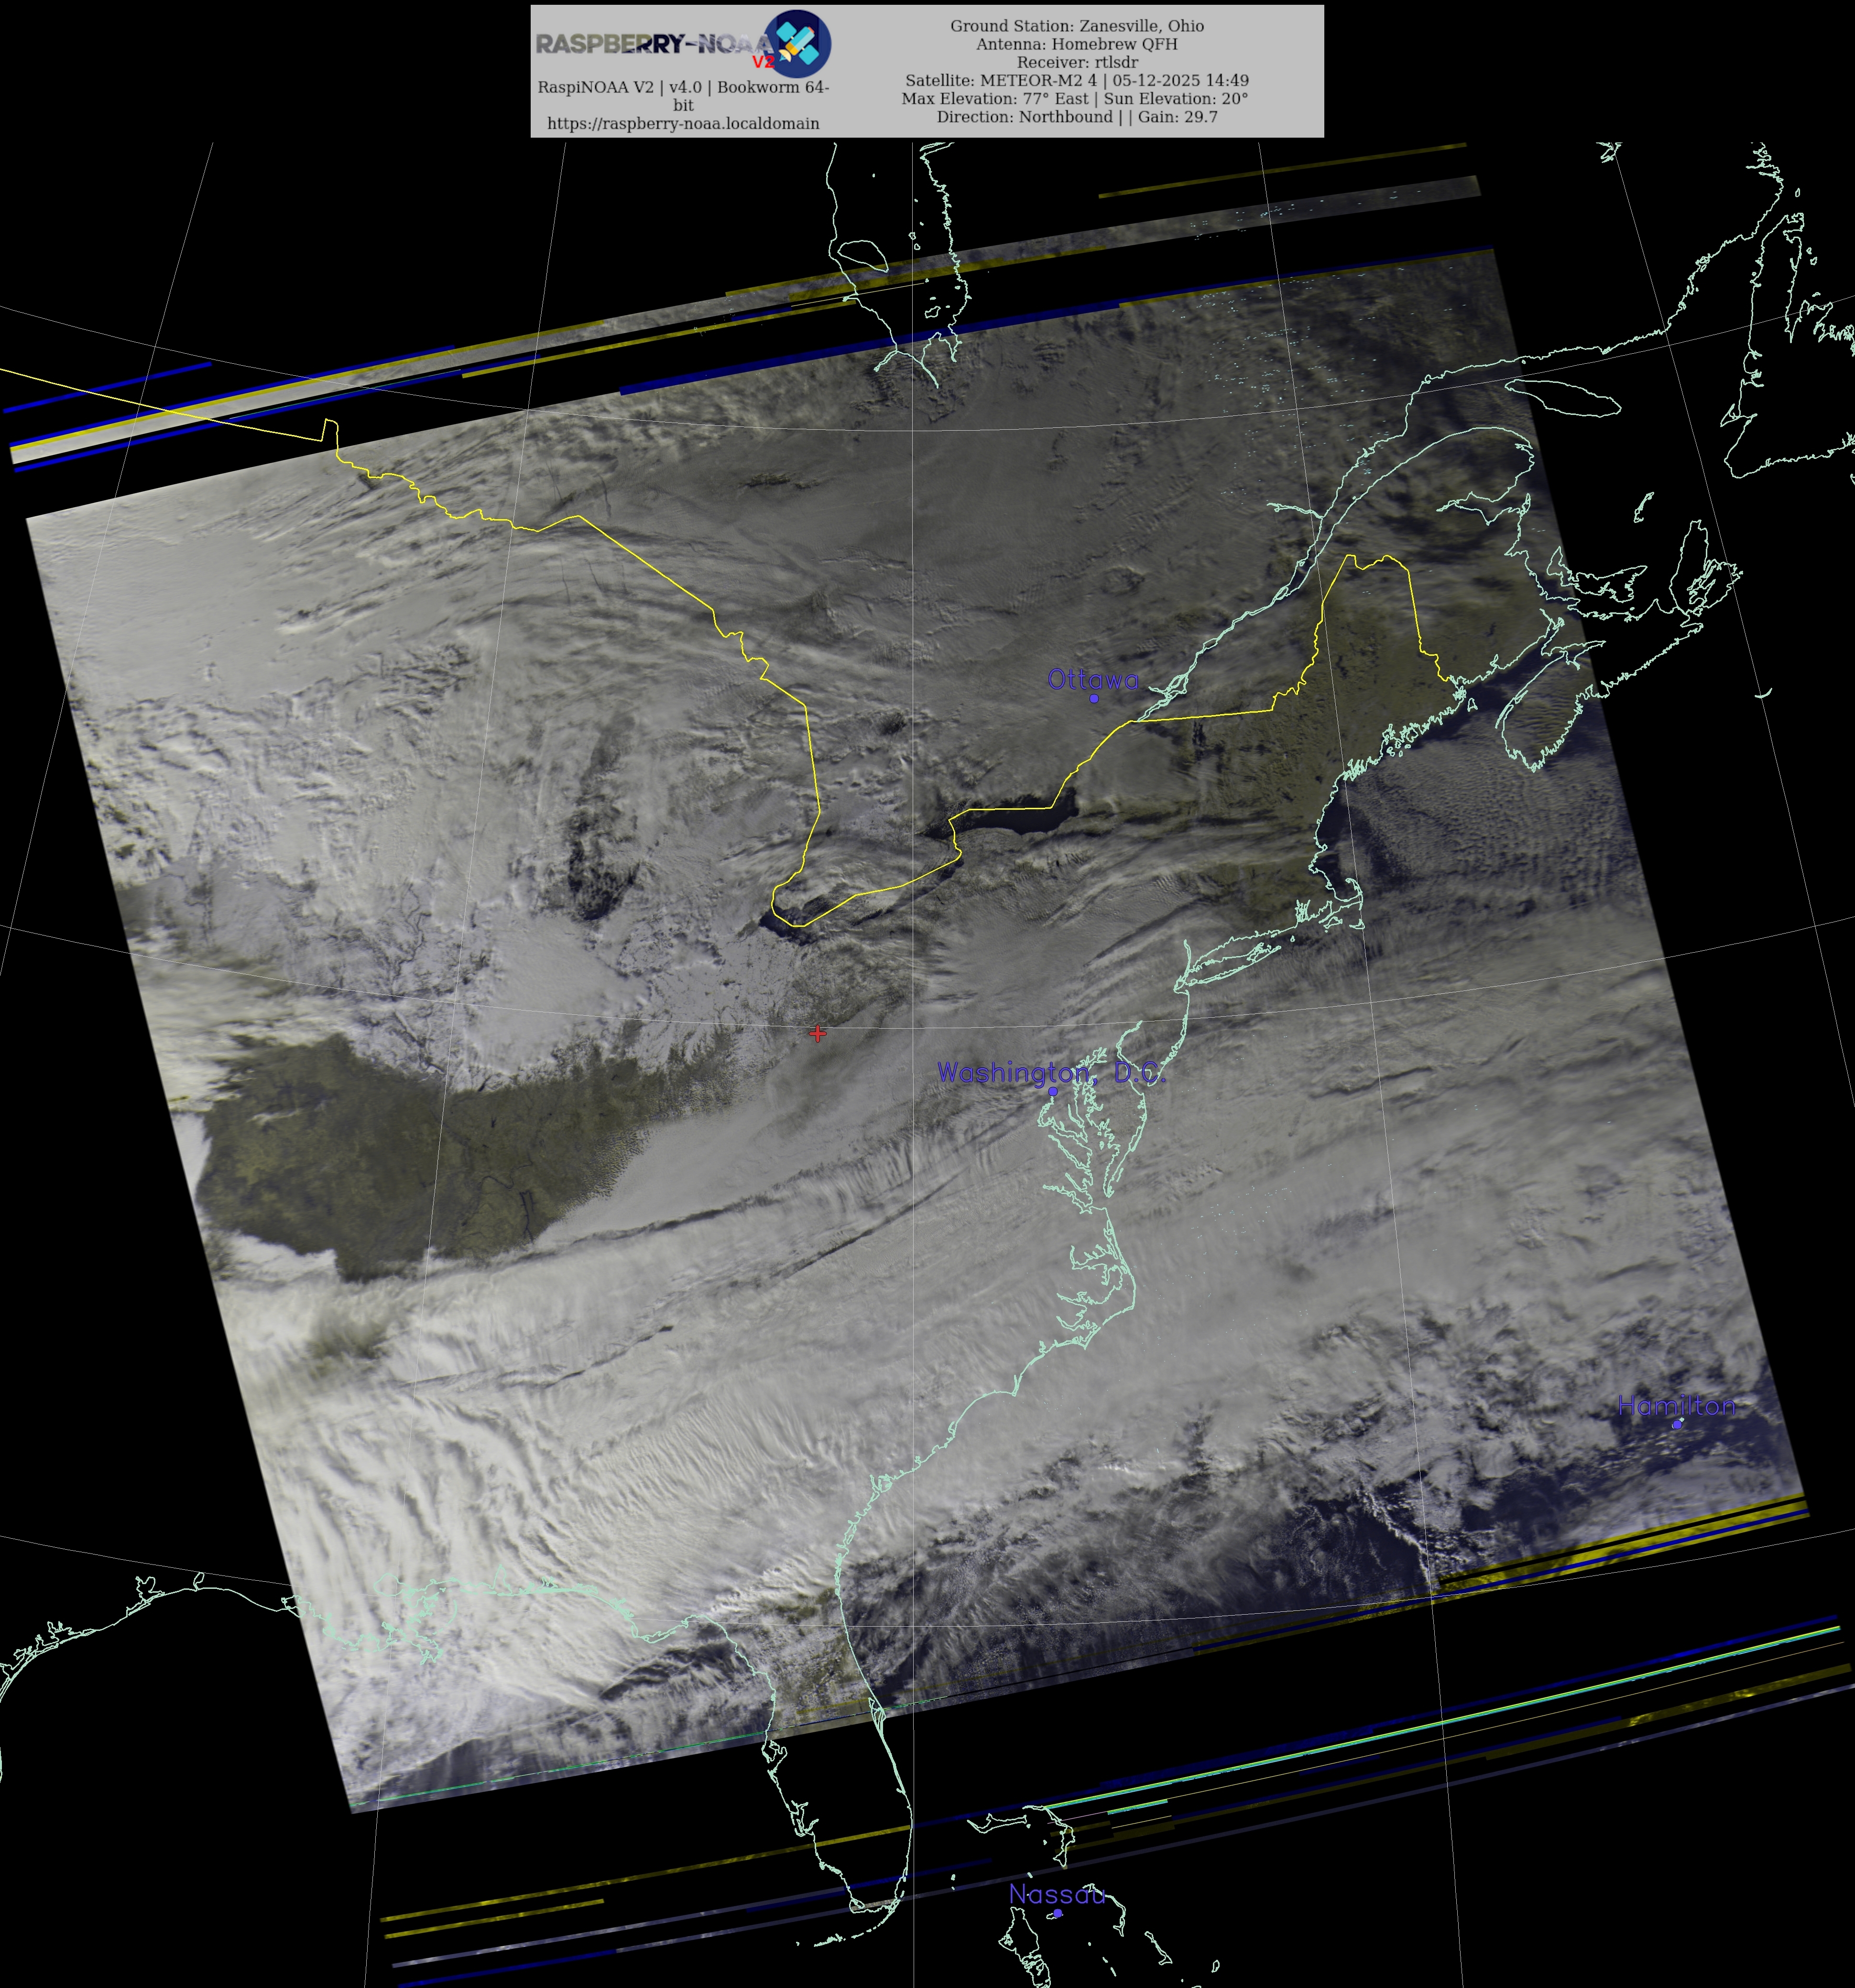Click the Satellite METEOR-M2 4 info line
This screenshot has height=1988, width=1855.
pos(1076,80)
